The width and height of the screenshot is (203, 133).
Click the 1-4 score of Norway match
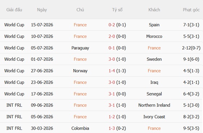pyautogui.click(x=112, y=71)
